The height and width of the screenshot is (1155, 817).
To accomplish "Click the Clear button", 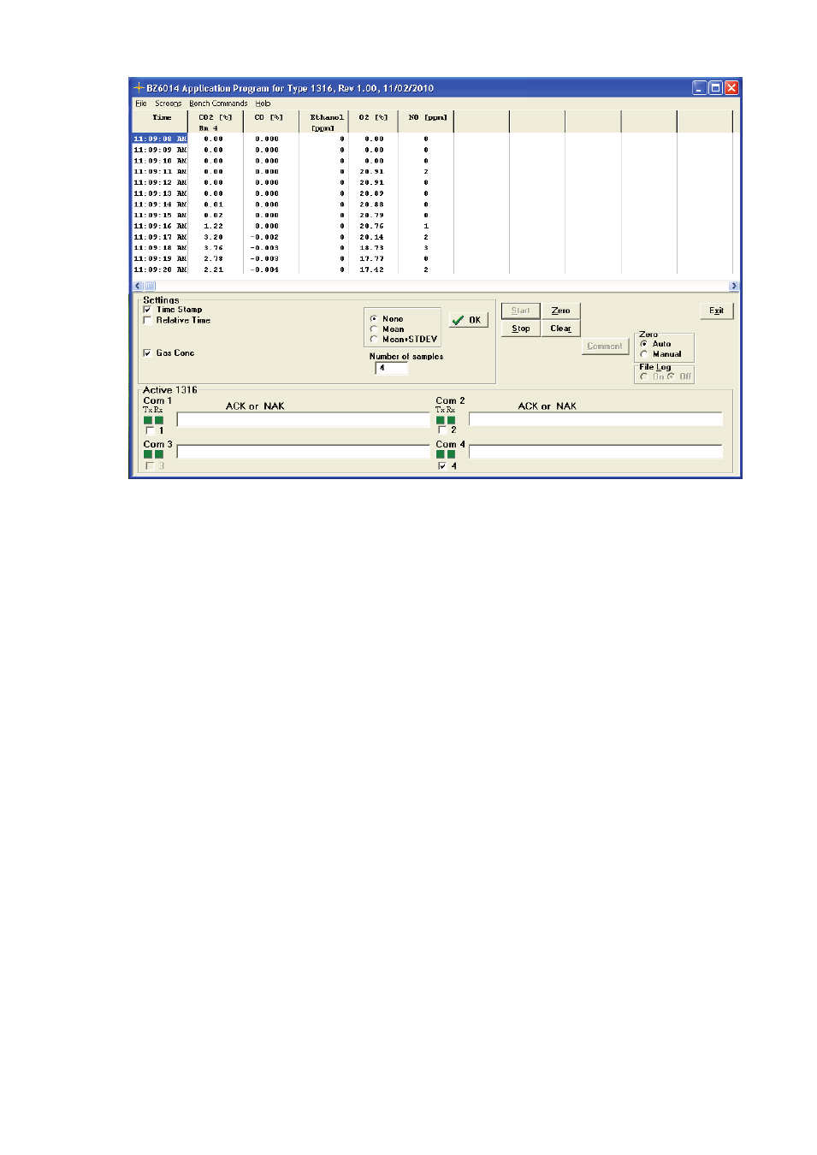I will (561, 329).
